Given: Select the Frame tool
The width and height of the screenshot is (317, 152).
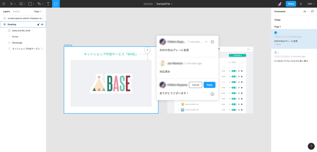Looking at the screenshot, I should [x=21, y=4].
